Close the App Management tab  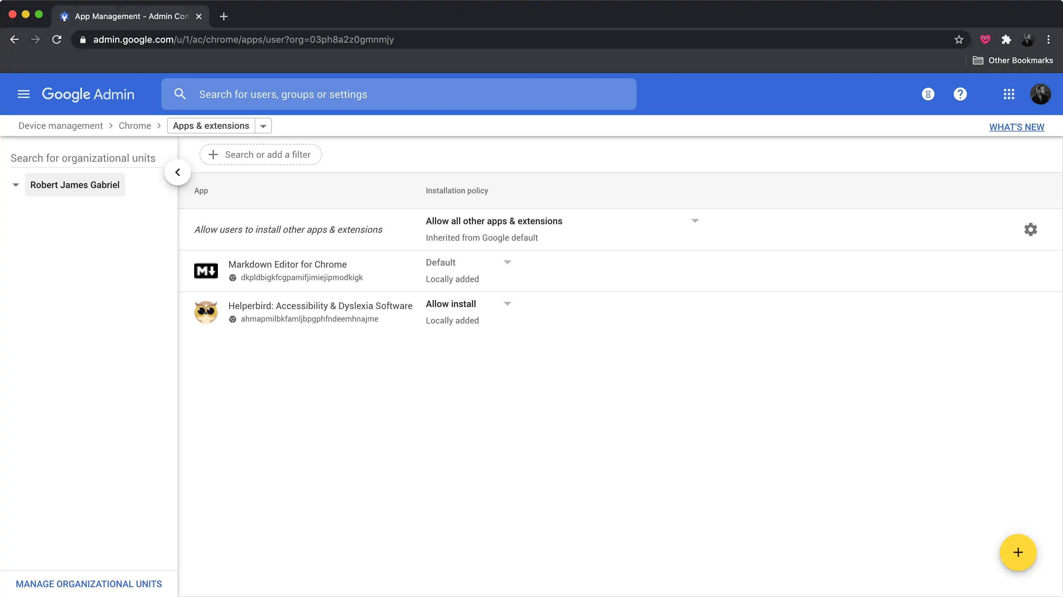click(198, 16)
